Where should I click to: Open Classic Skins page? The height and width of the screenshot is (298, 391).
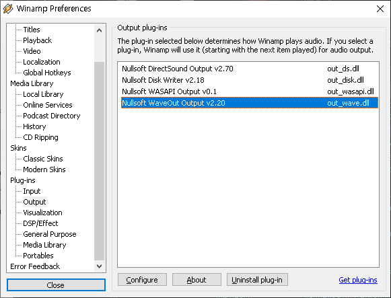43,159
